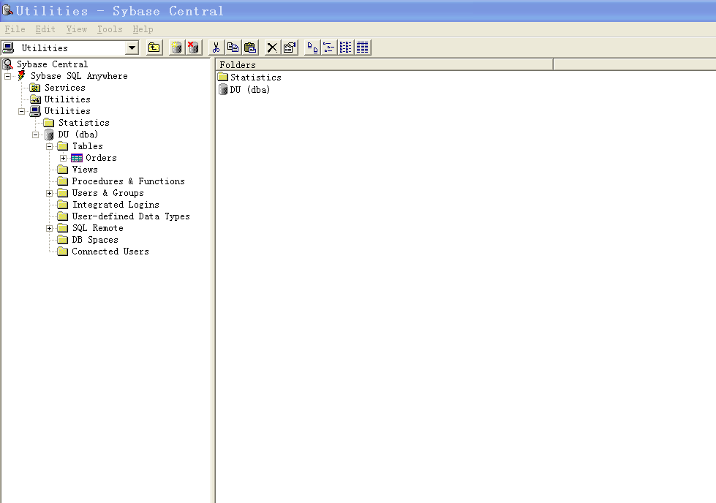Screen dimensions: 716x503
Task: Click the Cut scissors toolbar icon
Action: coord(216,48)
